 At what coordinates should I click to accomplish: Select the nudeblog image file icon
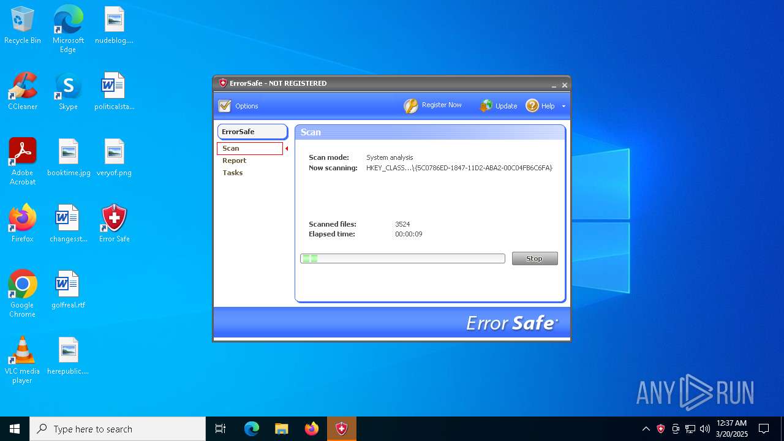click(115, 26)
